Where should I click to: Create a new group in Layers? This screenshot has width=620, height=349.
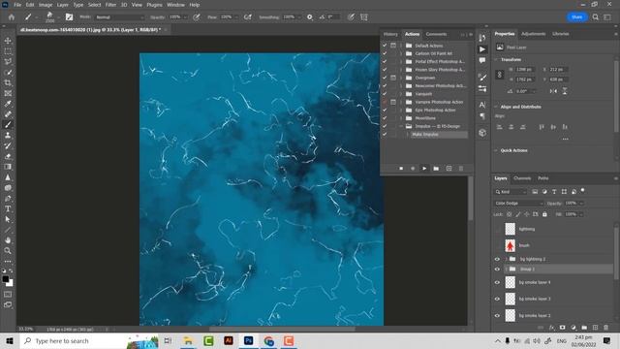[x=584, y=328]
